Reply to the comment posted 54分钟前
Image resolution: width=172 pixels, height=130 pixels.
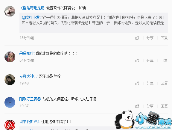[x=164, y=61]
